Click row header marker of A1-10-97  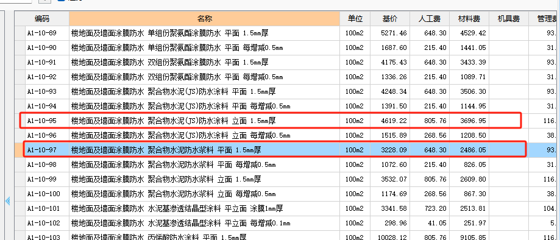[x=19, y=150]
